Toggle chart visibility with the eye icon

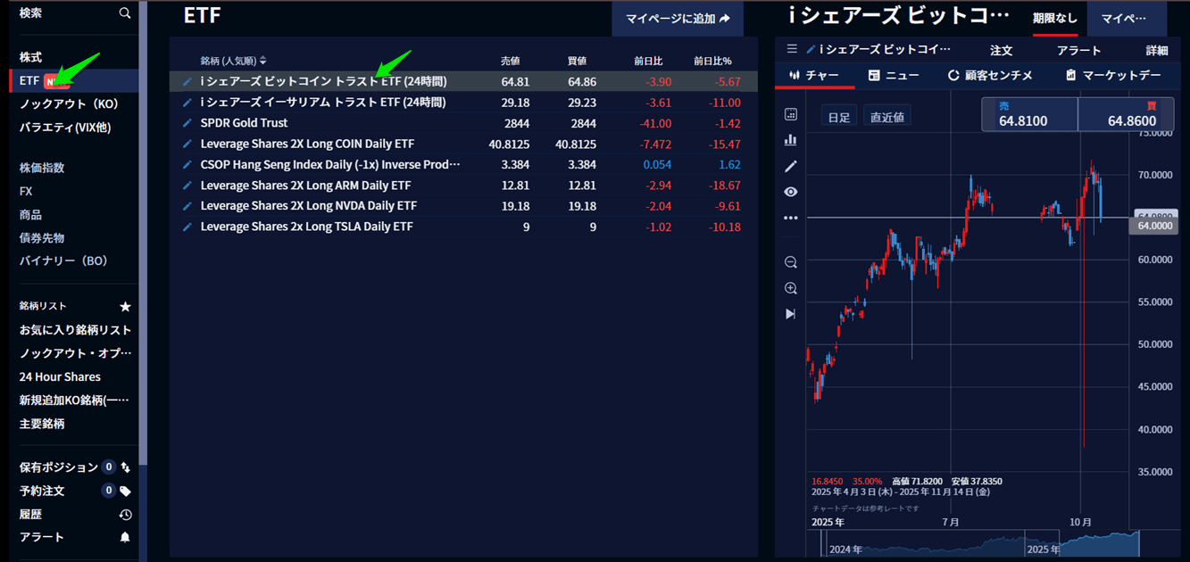click(x=790, y=192)
